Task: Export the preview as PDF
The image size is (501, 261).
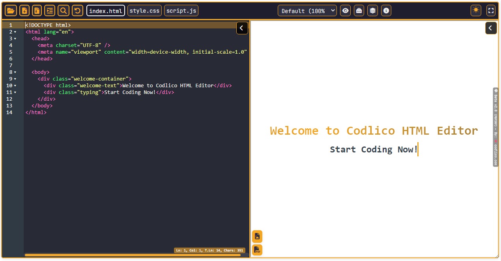Action: [257, 250]
